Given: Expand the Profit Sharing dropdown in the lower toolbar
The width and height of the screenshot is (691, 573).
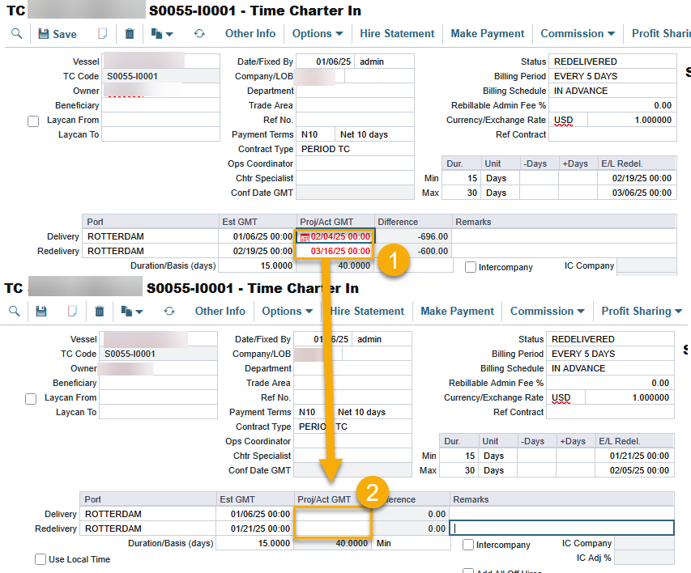Looking at the screenshot, I should [642, 312].
